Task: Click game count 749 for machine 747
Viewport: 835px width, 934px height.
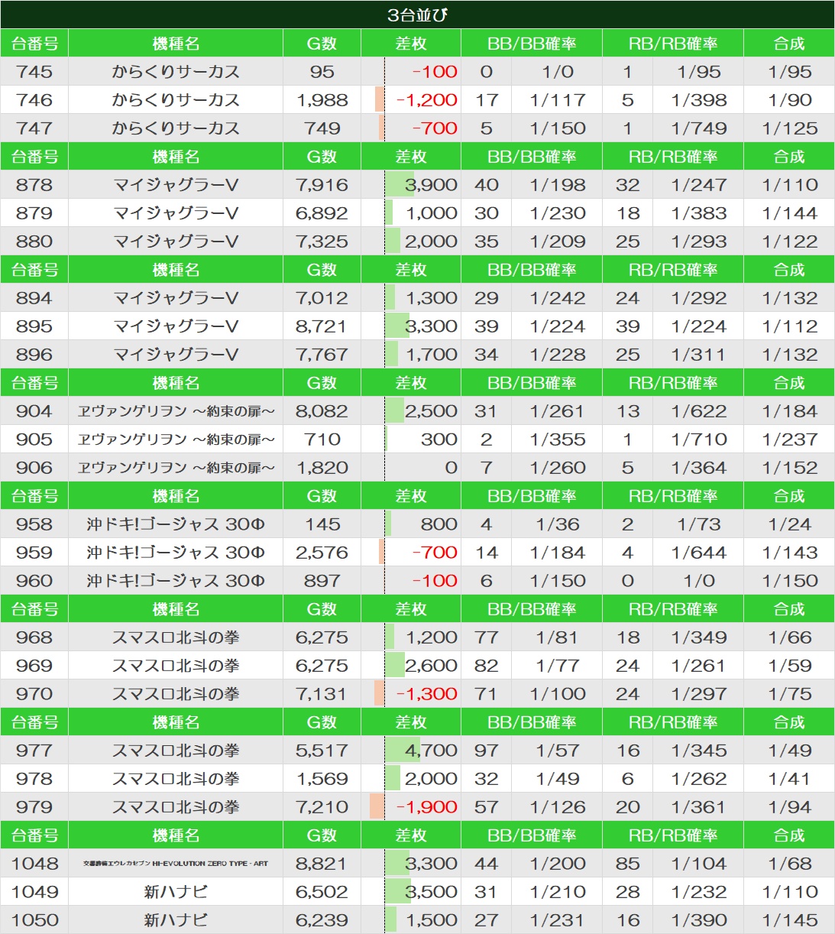Action: coord(322,128)
